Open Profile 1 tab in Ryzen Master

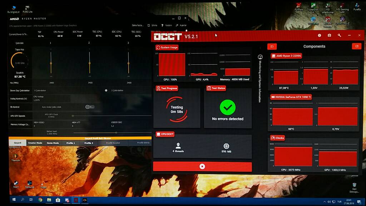(x=70, y=143)
